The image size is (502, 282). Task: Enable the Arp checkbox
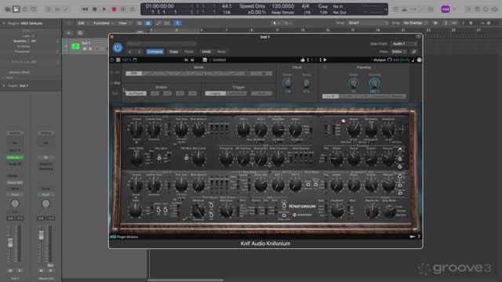click(111, 83)
